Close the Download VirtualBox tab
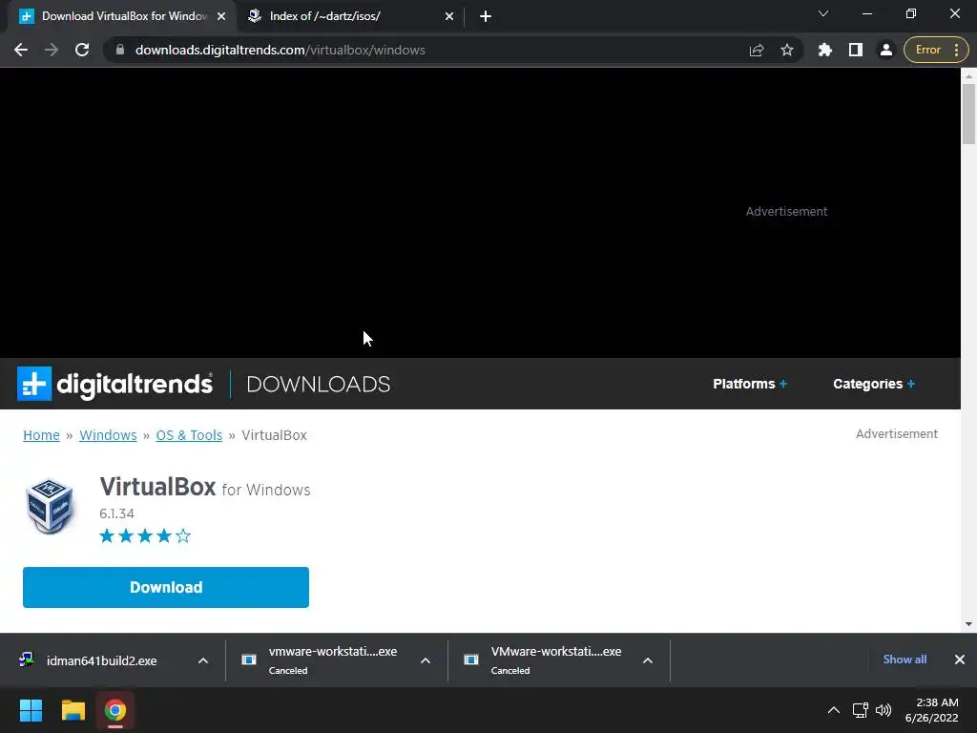 coord(221,16)
